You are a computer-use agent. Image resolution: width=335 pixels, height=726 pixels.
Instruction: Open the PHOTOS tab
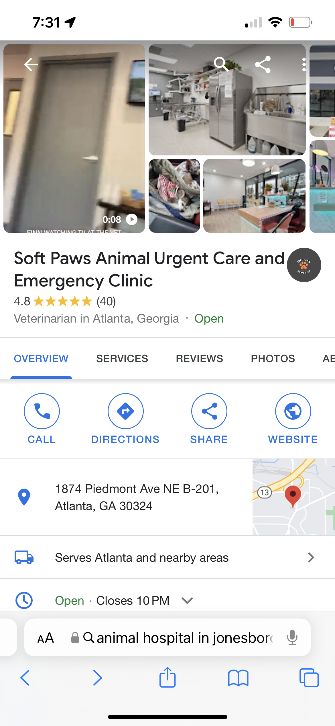click(273, 358)
